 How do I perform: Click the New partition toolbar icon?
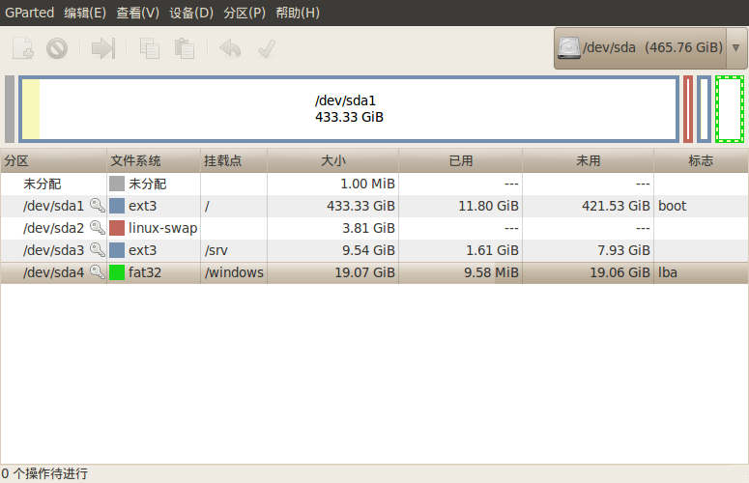coord(22,48)
